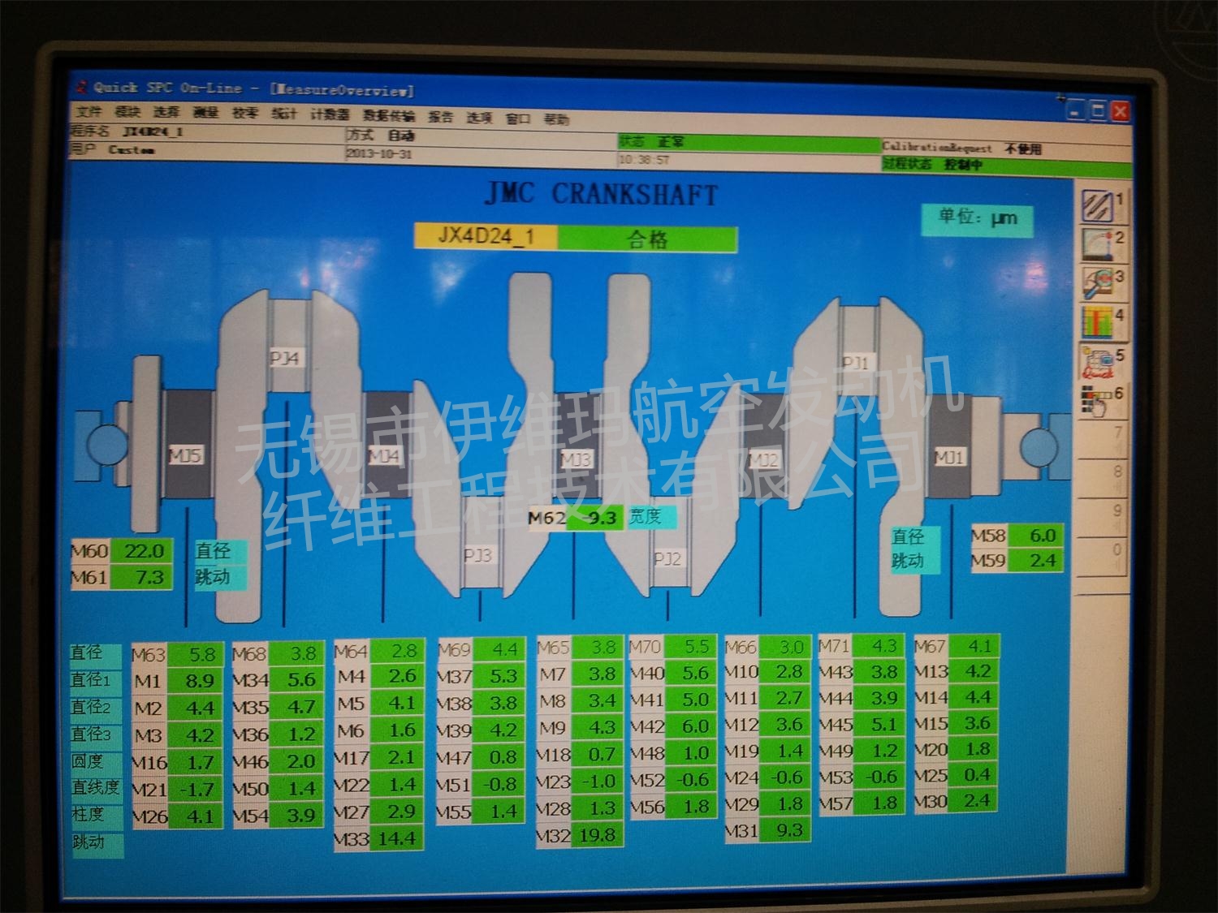
Task: Click the M63 value 5.8
Action: click(x=194, y=654)
